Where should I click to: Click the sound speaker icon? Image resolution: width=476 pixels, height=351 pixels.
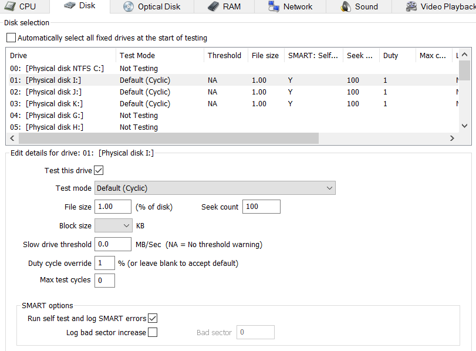(346, 6)
